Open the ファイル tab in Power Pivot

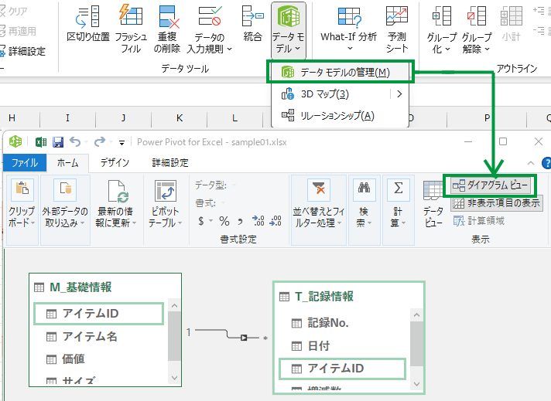[24, 162]
